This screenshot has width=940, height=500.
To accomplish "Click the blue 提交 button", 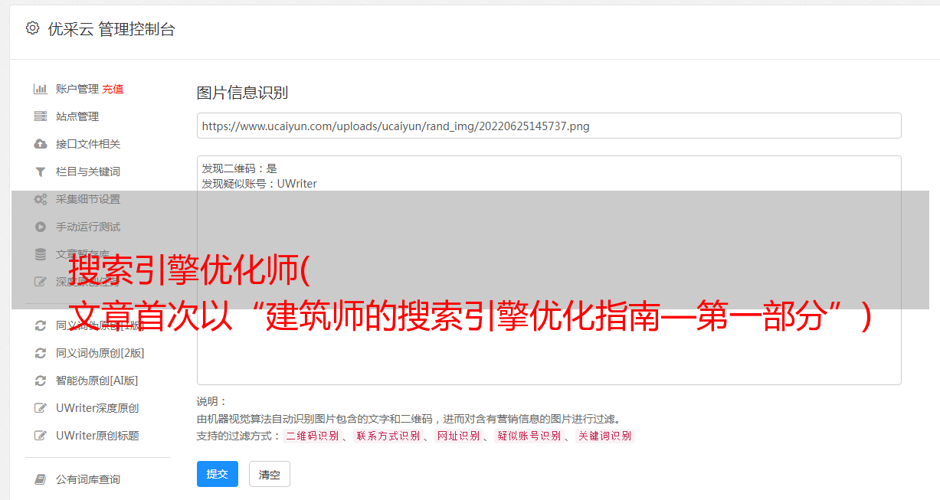I will [x=218, y=474].
